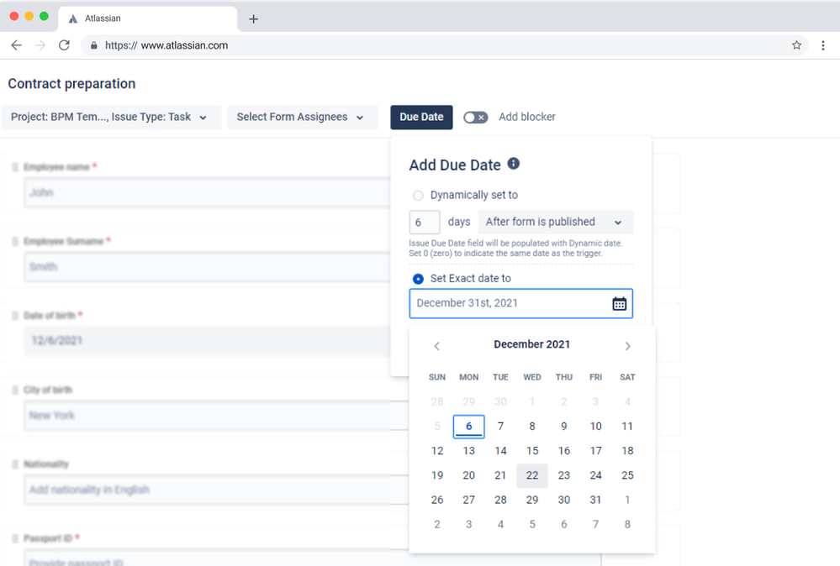This screenshot has width=840, height=566.
Task: Open the browser three-dot menu
Action: pyautogui.click(x=823, y=45)
